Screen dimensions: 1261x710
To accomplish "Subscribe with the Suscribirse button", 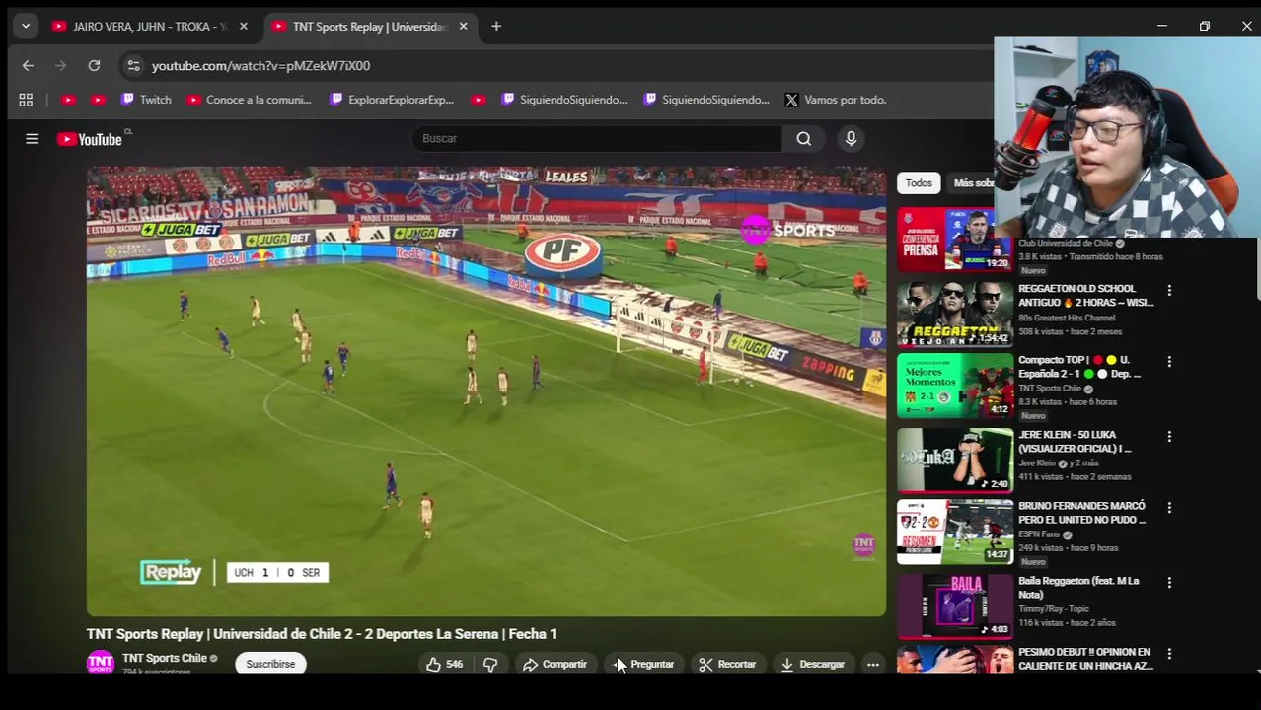I will [270, 664].
